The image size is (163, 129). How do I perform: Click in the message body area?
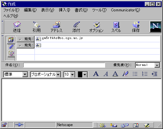(81, 100)
